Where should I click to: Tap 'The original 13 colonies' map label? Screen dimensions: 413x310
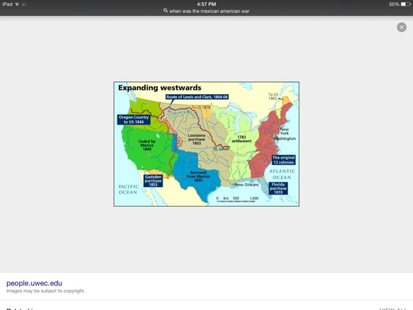tap(283, 160)
